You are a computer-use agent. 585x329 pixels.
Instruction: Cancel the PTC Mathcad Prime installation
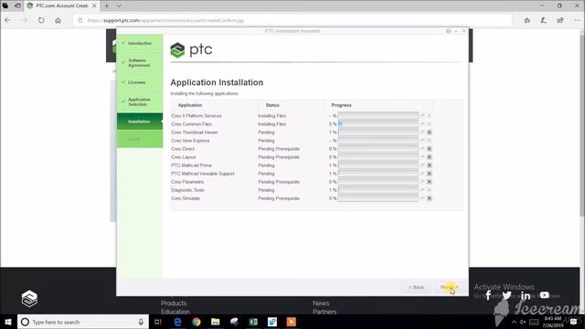click(430, 165)
